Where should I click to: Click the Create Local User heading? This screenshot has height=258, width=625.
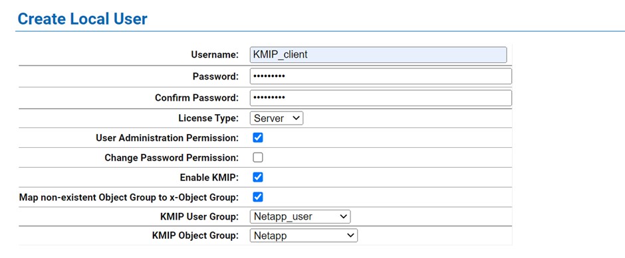[x=82, y=19]
